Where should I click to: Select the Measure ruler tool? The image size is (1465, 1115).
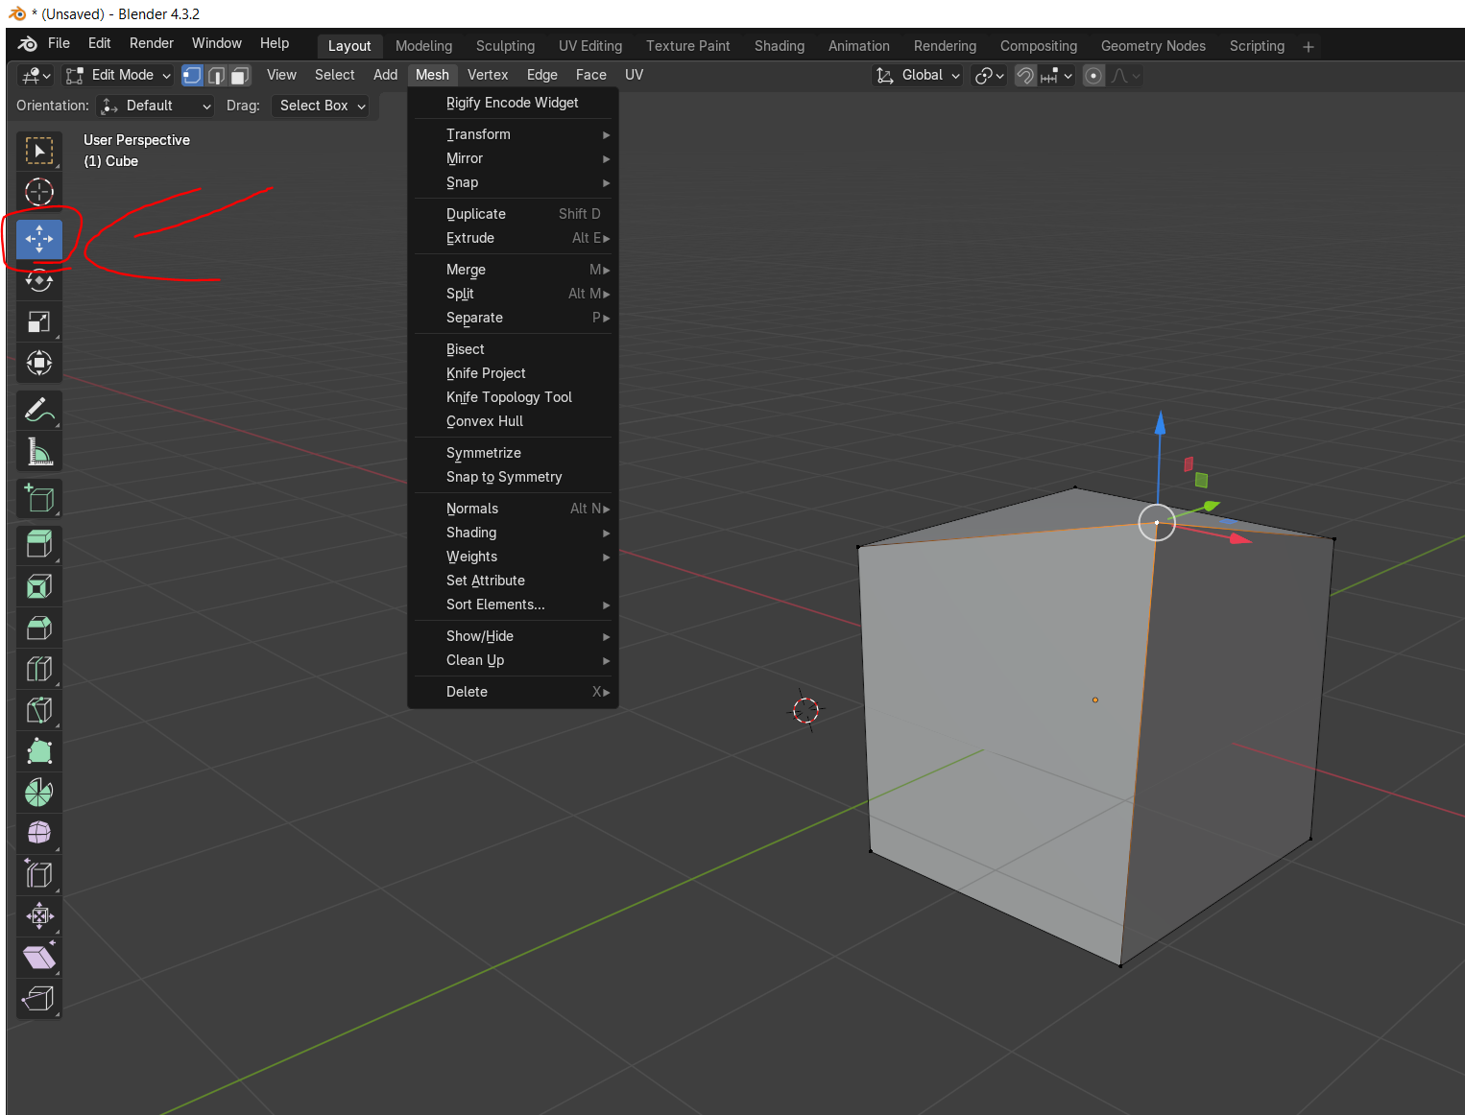(x=38, y=452)
